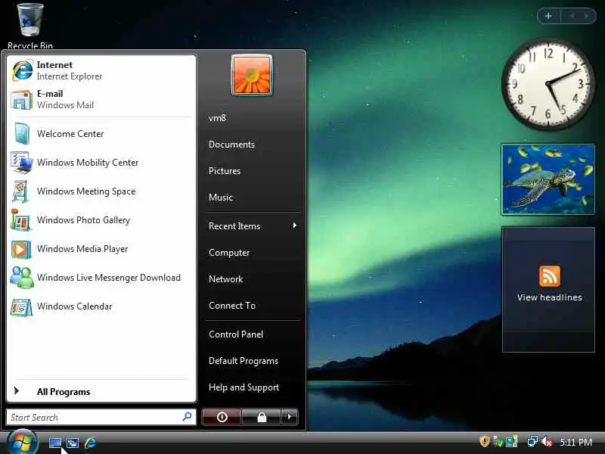The height and width of the screenshot is (454, 605).
Task: Select Connect To in the Start menu
Action: point(232,306)
